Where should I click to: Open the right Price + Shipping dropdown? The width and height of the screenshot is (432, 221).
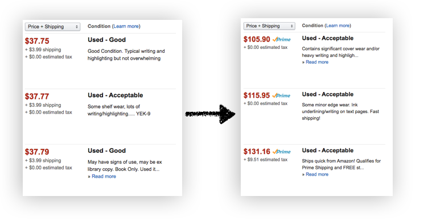click(x=269, y=26)
